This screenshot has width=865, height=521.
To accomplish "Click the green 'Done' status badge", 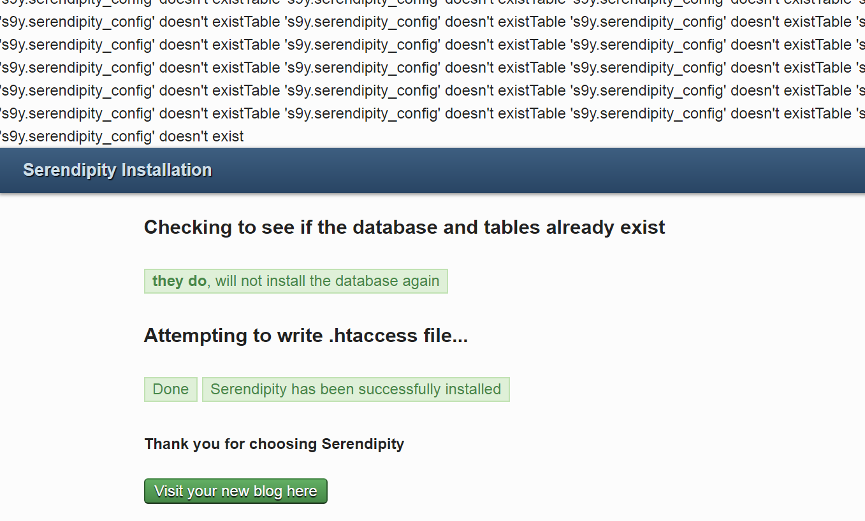I will [x=170, y=389].
